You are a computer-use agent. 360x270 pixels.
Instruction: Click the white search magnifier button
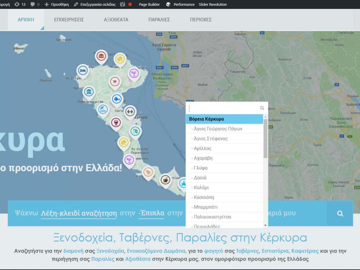(x=340, y=213)
